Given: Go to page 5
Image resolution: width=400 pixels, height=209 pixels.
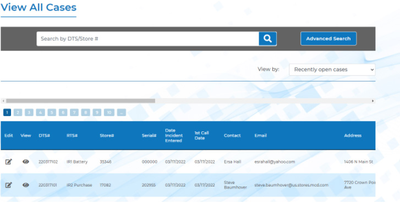Looking at the screenshot, I should point(52,112).
